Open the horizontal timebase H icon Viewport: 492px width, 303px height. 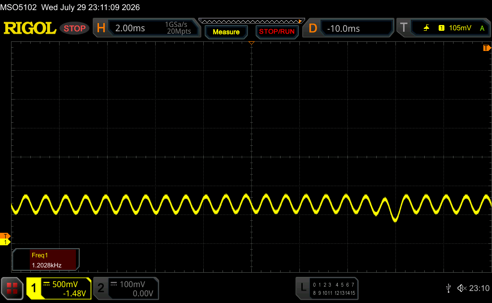point(101,28)
